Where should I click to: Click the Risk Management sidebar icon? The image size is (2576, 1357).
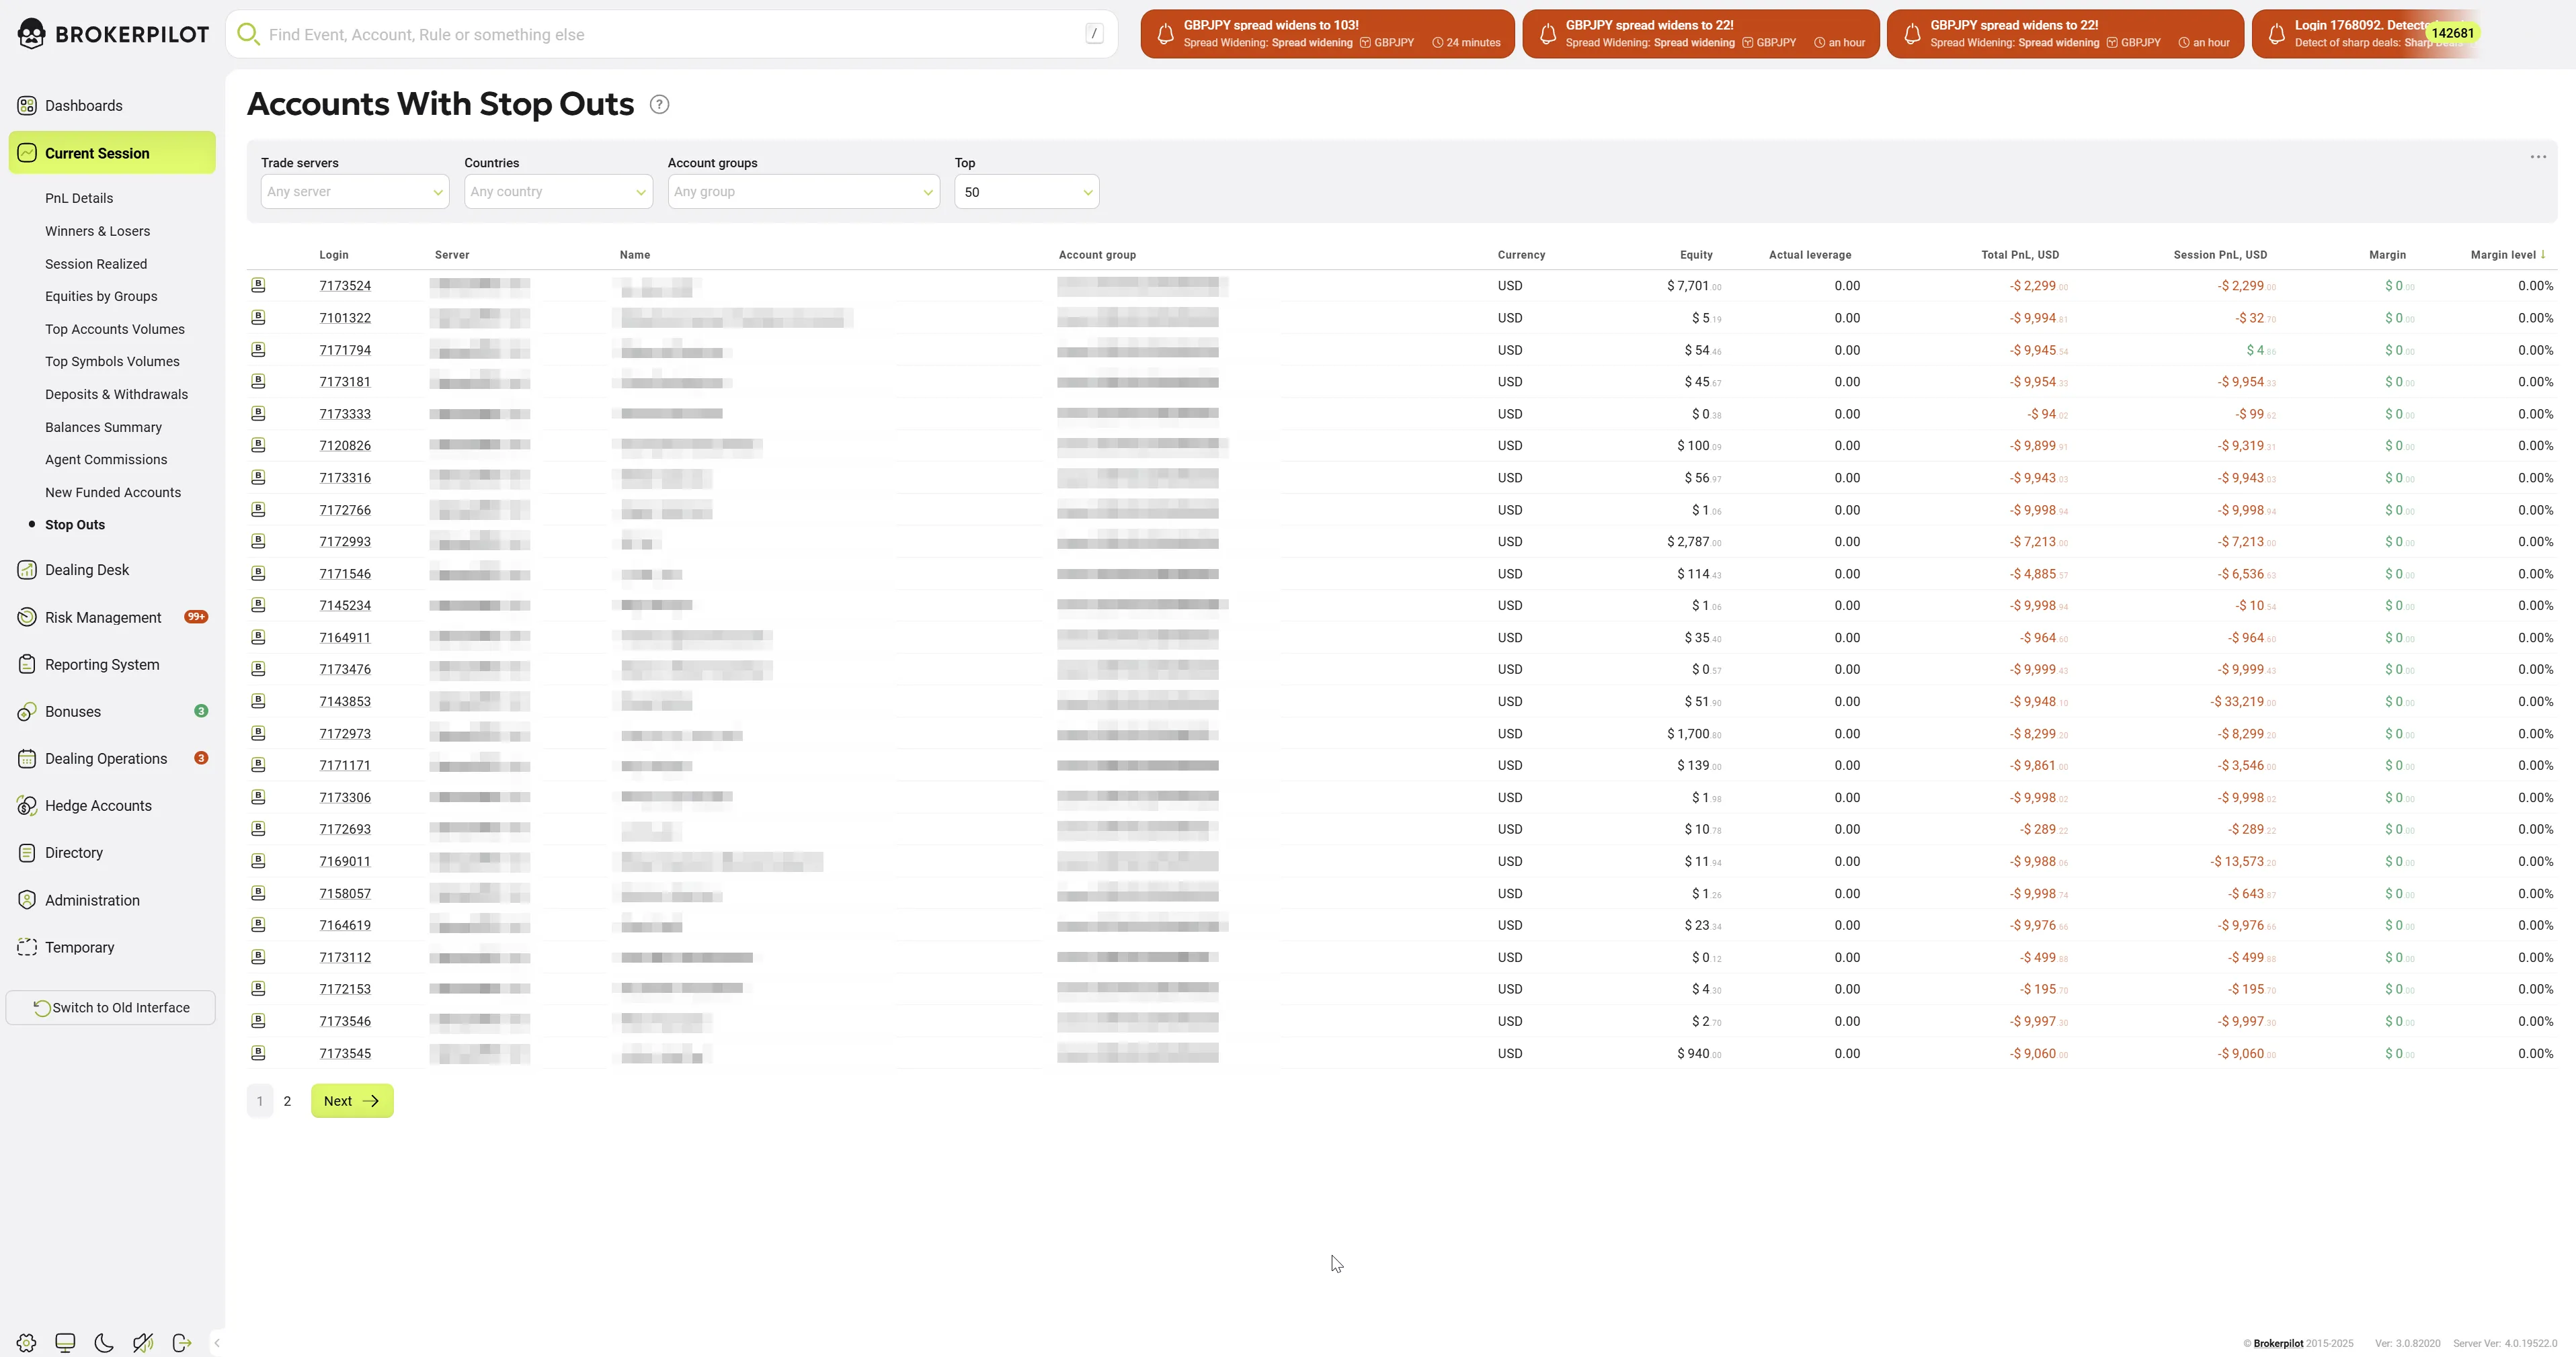point(27,617)
